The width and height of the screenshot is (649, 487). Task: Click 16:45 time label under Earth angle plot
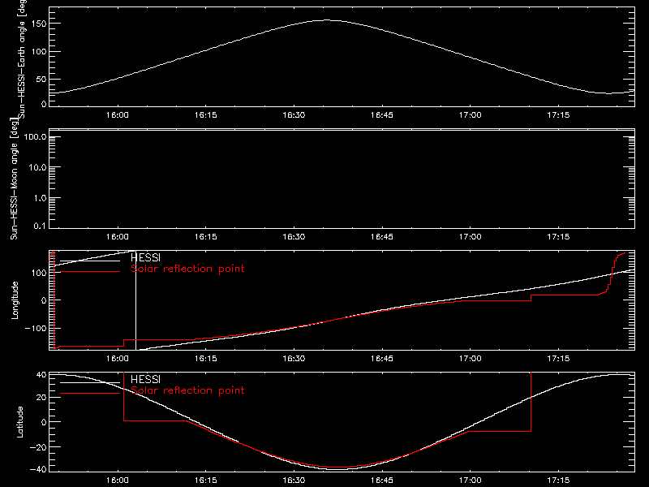(x=382, y=115)
